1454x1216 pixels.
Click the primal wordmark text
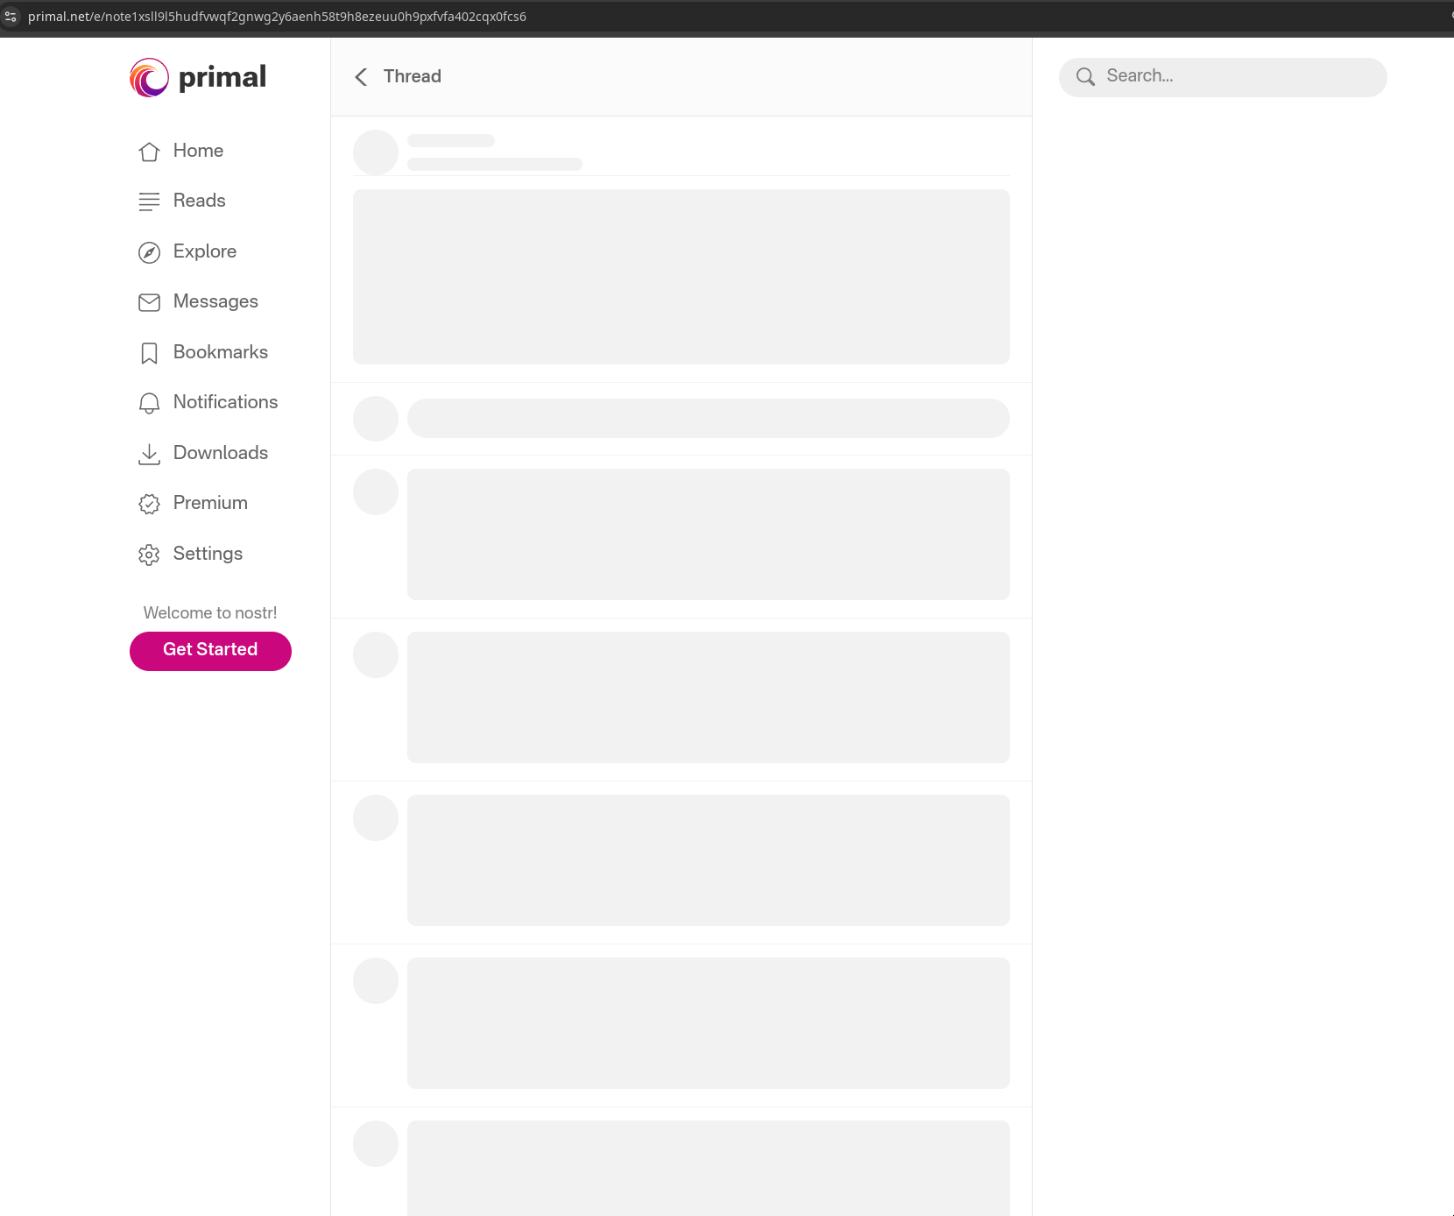(222, 77)
